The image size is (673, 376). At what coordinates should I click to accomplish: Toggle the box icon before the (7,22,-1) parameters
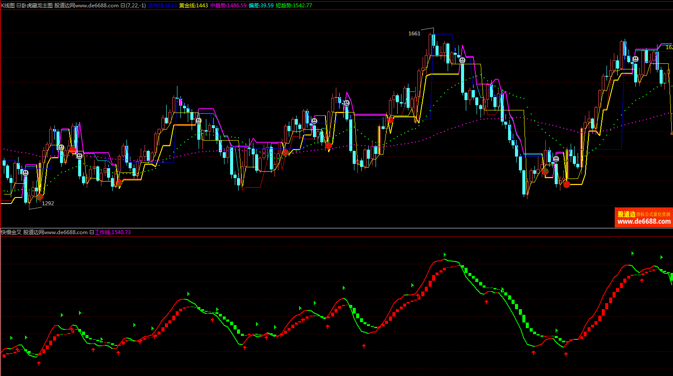point(123,6)
